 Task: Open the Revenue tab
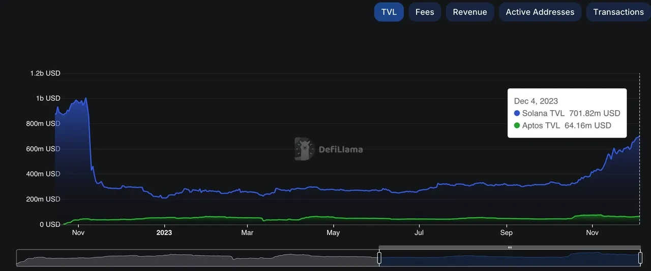tap(470, 12)
